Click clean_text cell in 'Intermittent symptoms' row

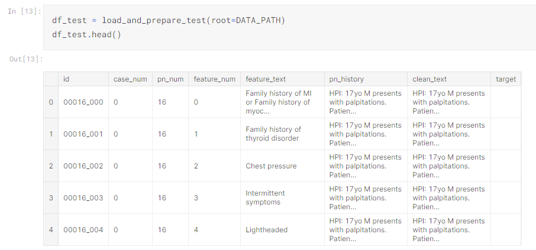coord(449,198)
